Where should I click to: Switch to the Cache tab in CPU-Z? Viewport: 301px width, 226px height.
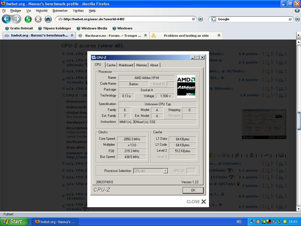[111, 65]
